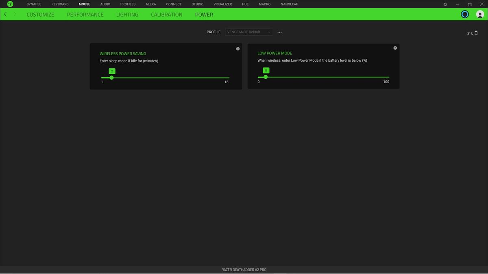
Task: Restore down the Synapse window
Action: [470, 4]
